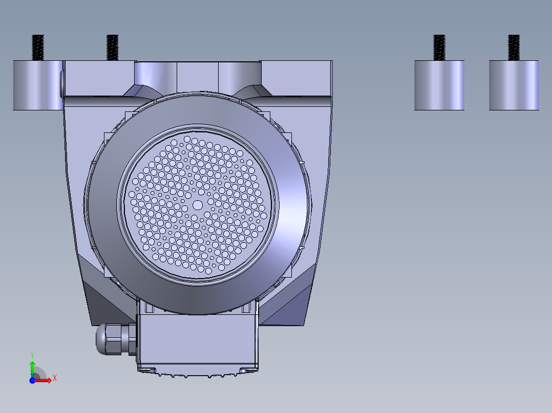
Task: Pick the cable gland beside the terminal box
Action: click(x=116, y=339)
